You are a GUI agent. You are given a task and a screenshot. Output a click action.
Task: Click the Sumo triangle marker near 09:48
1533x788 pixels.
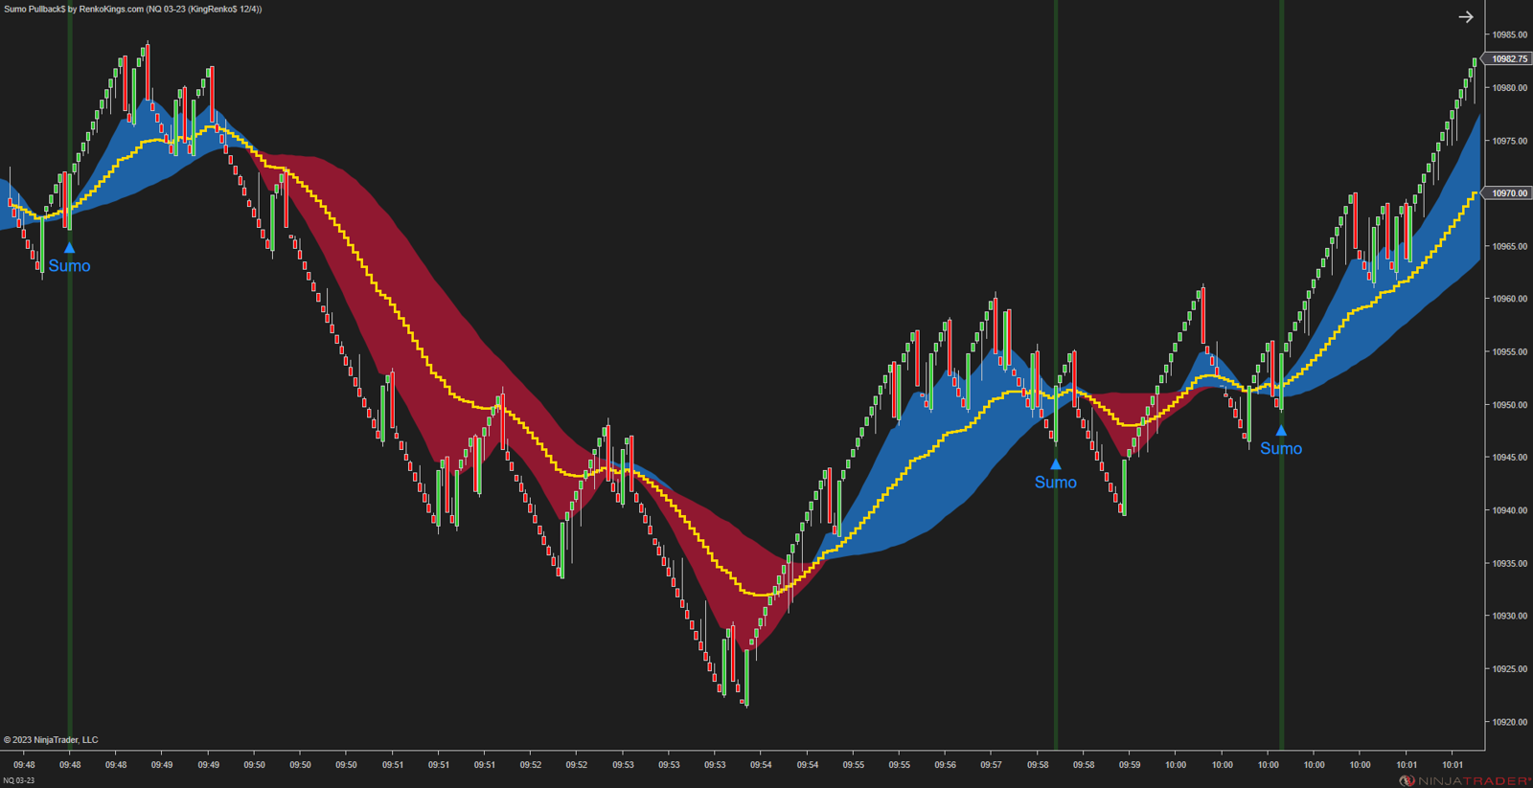coord(69,248)
